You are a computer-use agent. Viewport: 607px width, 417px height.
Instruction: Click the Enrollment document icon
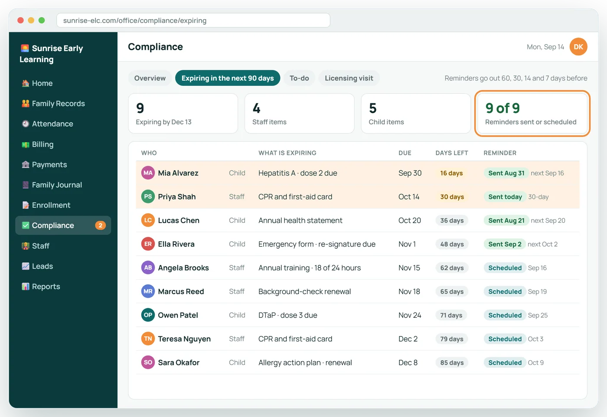(26, 205)
